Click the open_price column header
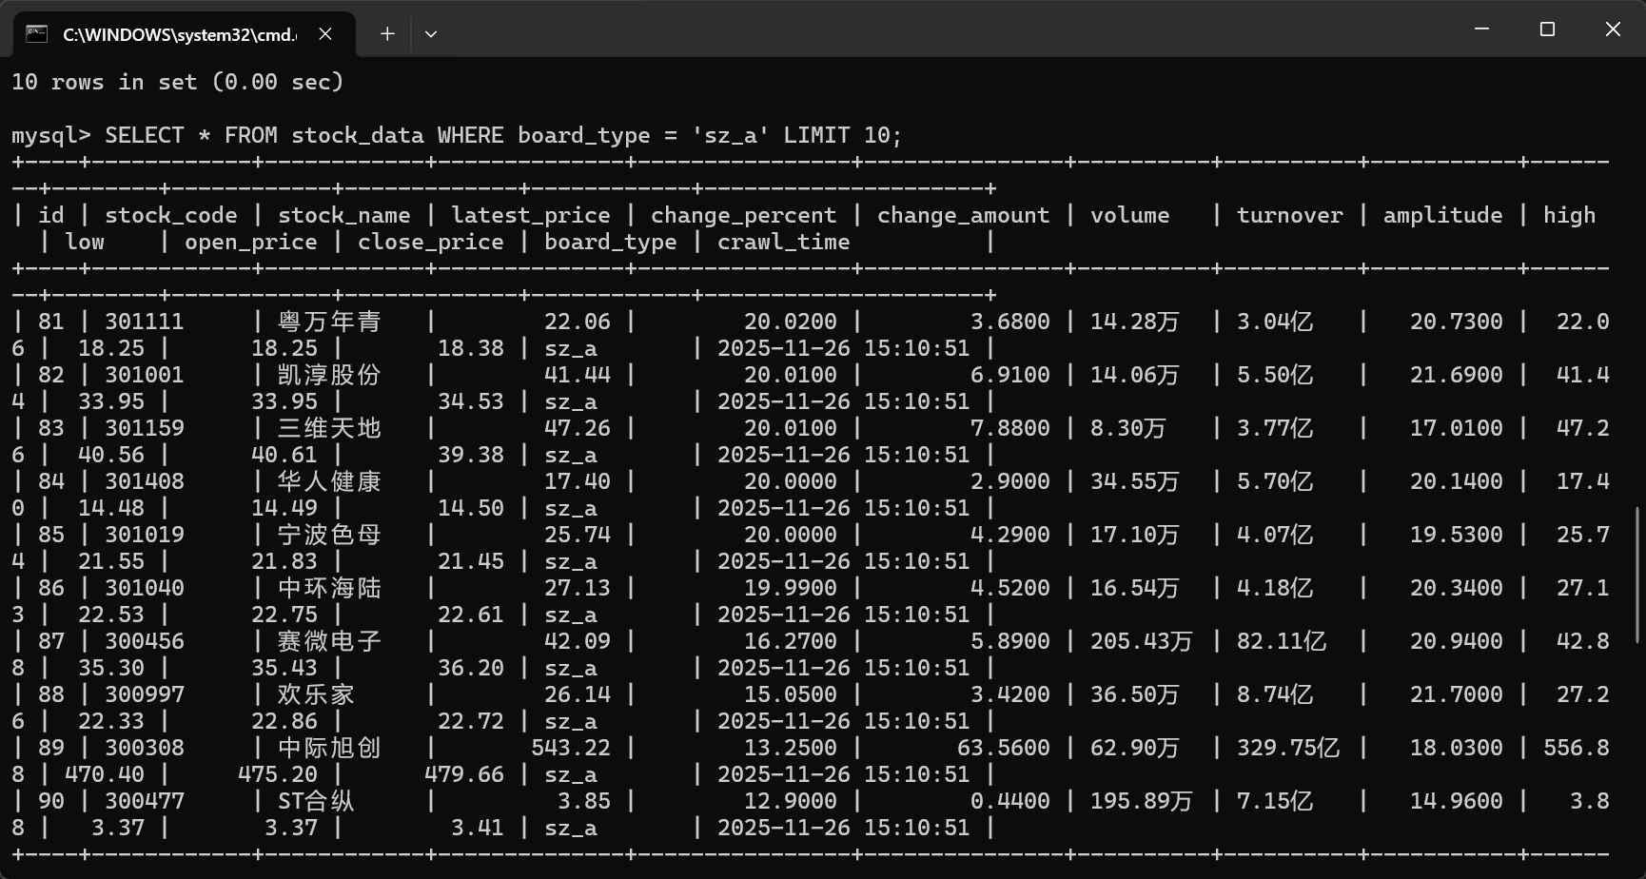Image resolution: width=1646 pixels, height=879 pixels. tap(251, 243)
